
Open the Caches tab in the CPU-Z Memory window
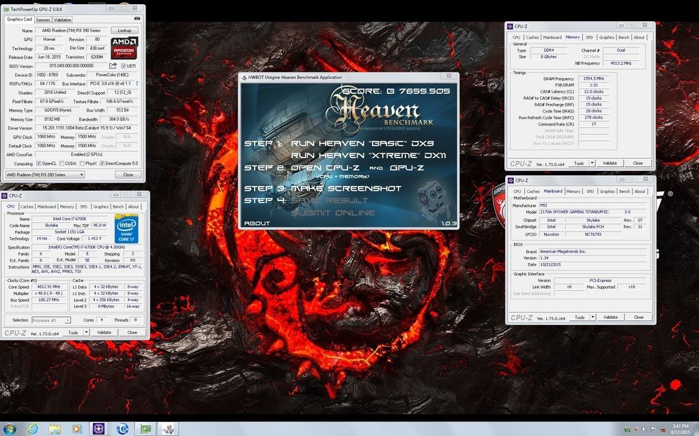tap(532, 37)
